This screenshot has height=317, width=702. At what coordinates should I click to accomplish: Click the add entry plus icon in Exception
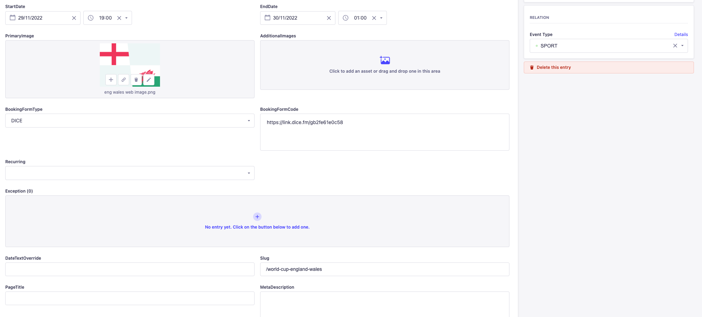pos(257,217)
